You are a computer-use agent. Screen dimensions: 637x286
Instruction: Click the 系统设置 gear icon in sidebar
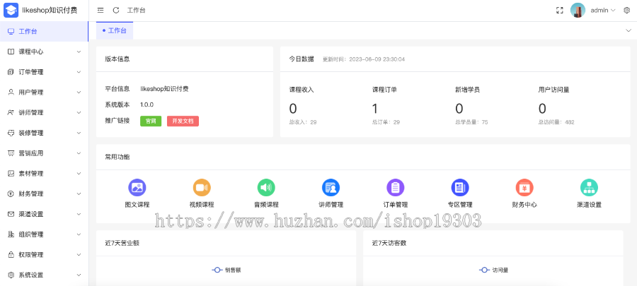11,275
